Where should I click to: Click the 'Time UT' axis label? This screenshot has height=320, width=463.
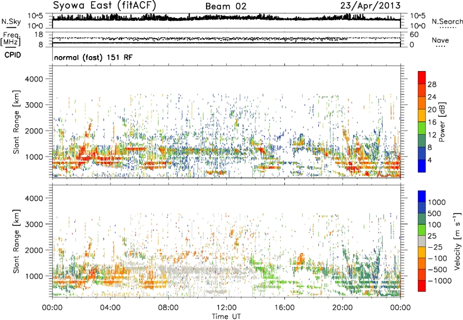[226, 317]
